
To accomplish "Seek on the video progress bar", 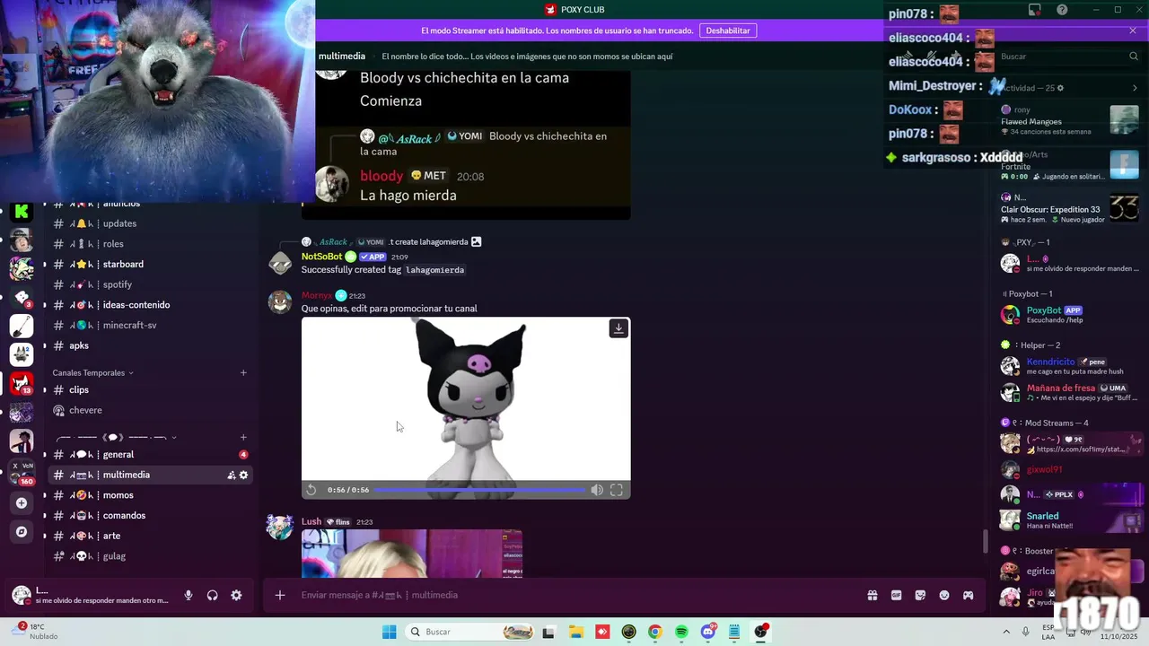I will pyautogui.click(x=478, y=490).
